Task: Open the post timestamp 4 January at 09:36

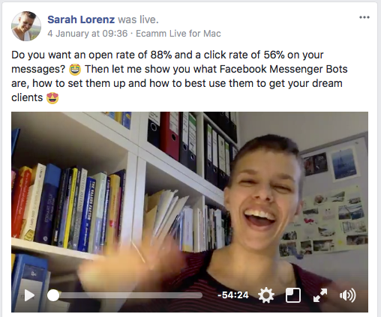Action: click(x=88, y=34)
